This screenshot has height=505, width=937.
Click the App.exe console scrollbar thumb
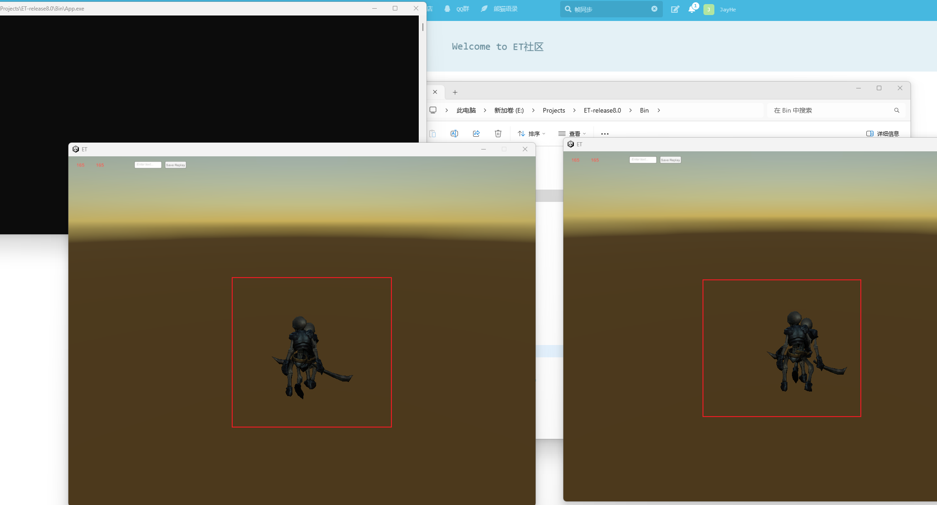point(423,27)
